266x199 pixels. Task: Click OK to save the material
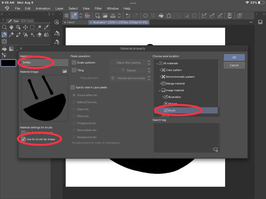click(x=234, y=57)
